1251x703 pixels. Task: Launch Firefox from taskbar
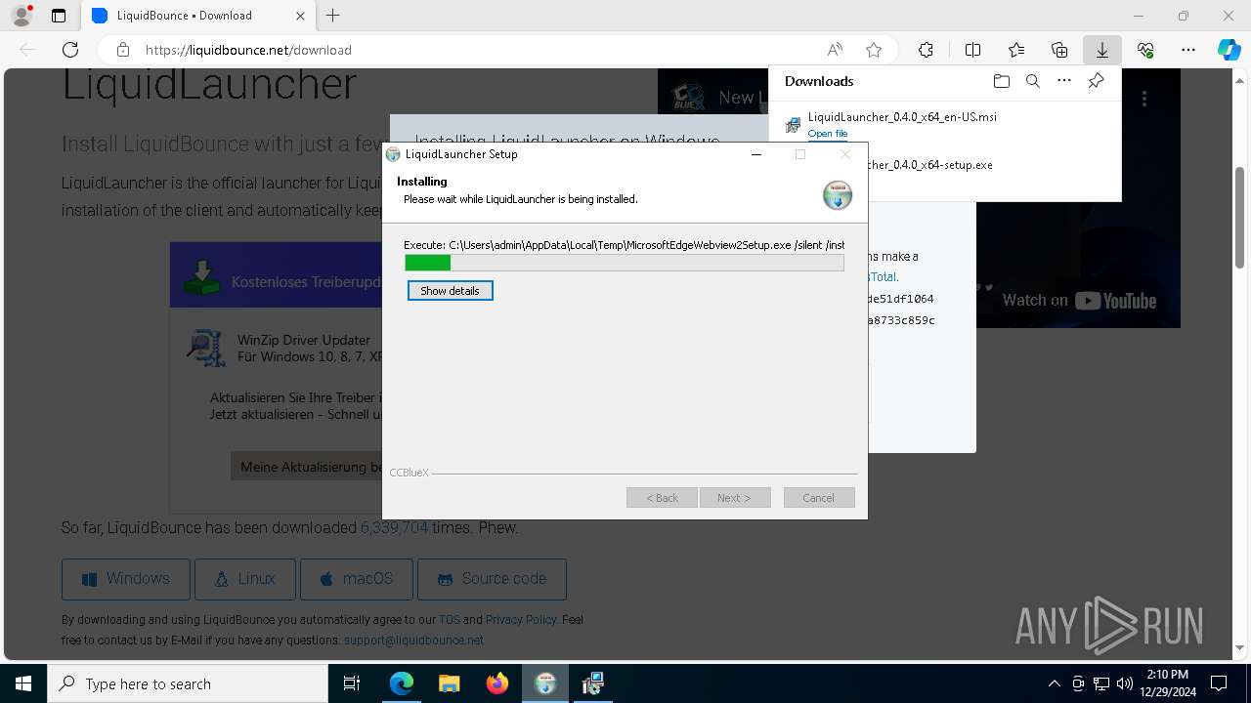(496, 683)
